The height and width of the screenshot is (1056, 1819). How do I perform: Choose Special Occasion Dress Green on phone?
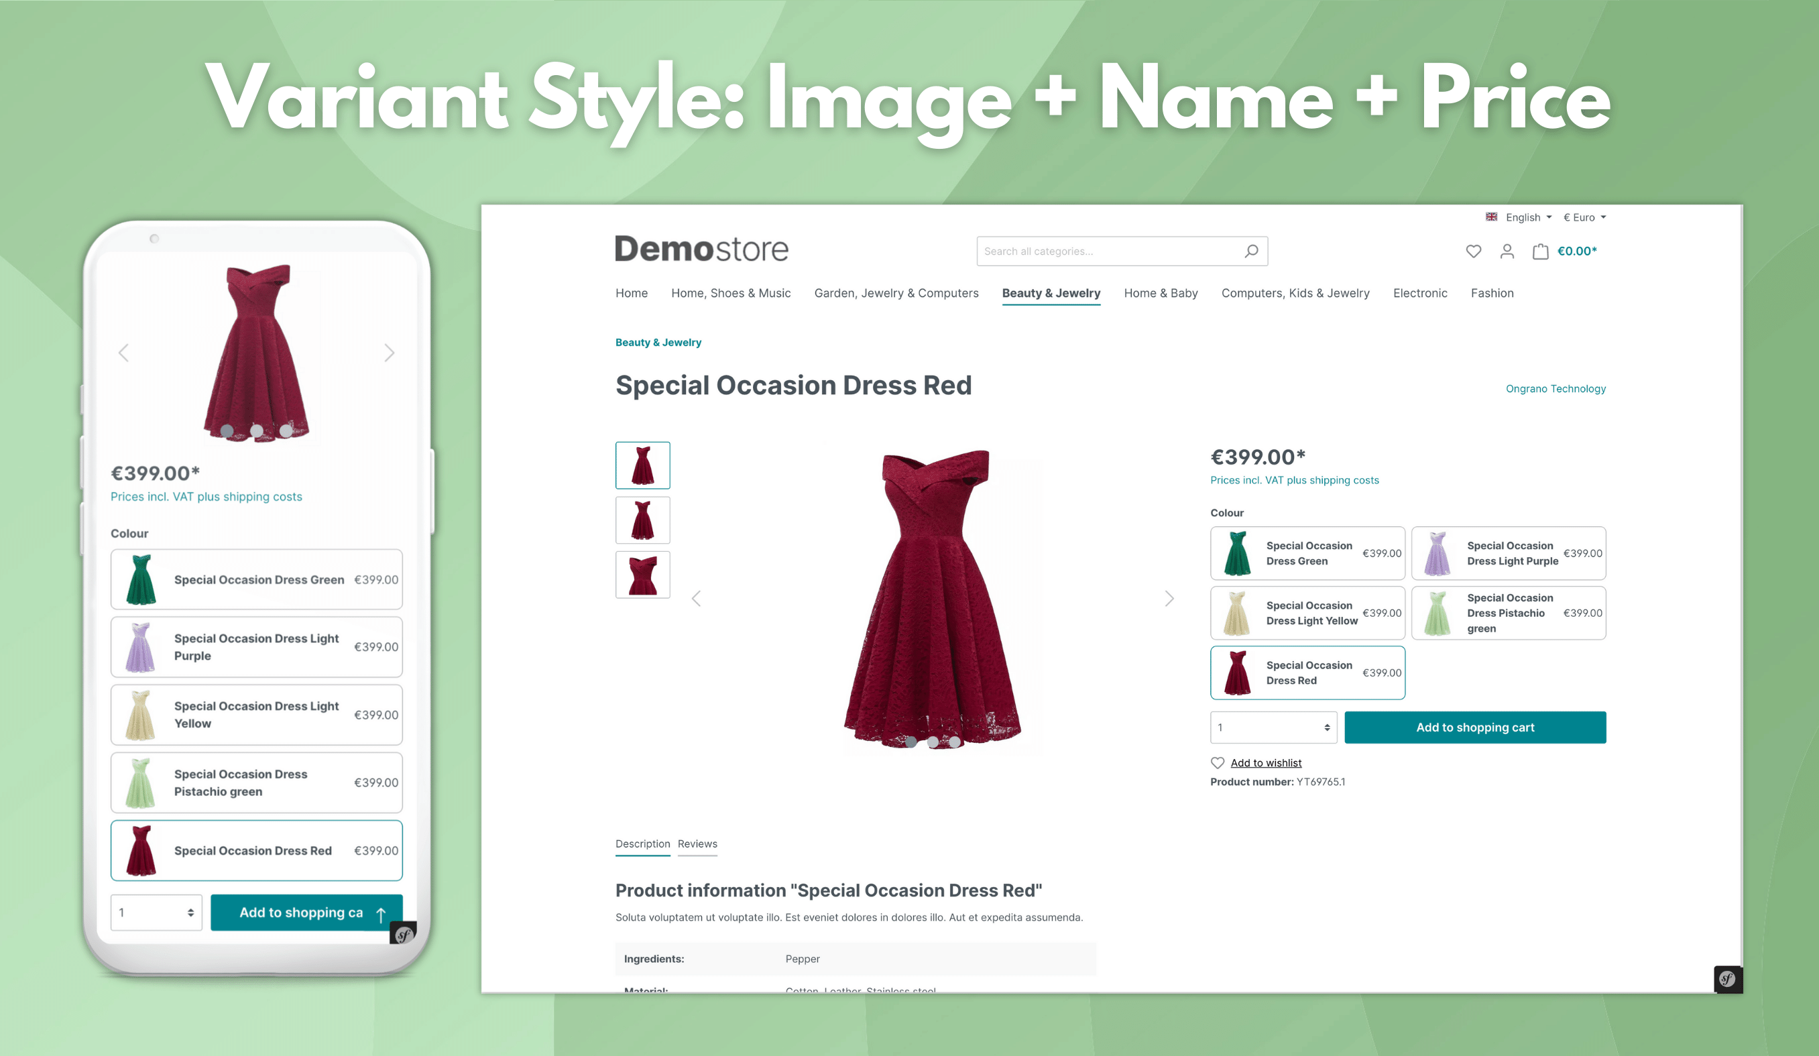[x=256, y=579]
